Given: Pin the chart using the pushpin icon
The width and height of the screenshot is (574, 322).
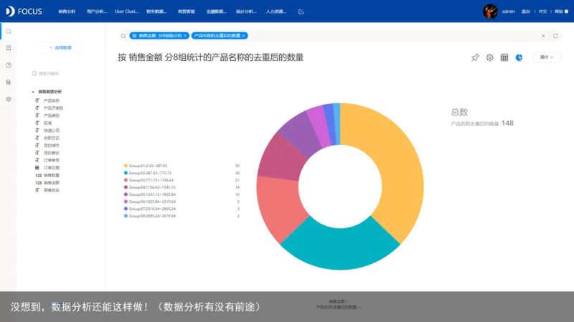Looking at the screenshot, I should tap(475, 57).
